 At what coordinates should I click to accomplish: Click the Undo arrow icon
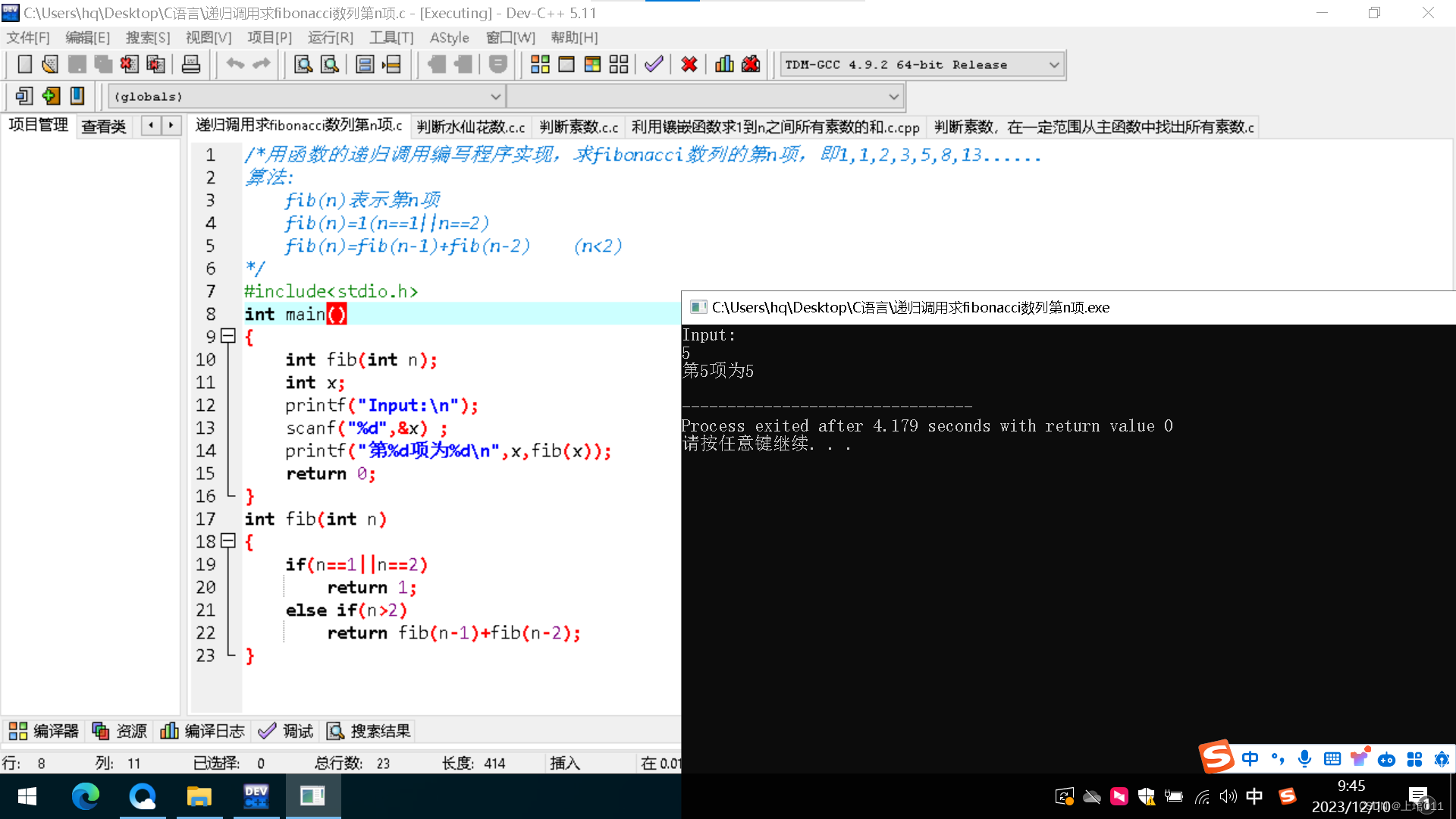(235, 64)
